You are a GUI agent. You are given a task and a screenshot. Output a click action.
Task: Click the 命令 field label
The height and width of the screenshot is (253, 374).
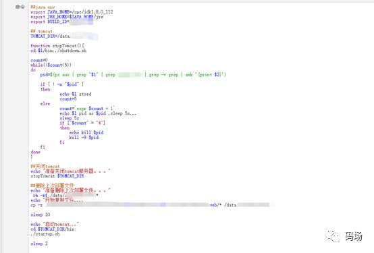20,7
